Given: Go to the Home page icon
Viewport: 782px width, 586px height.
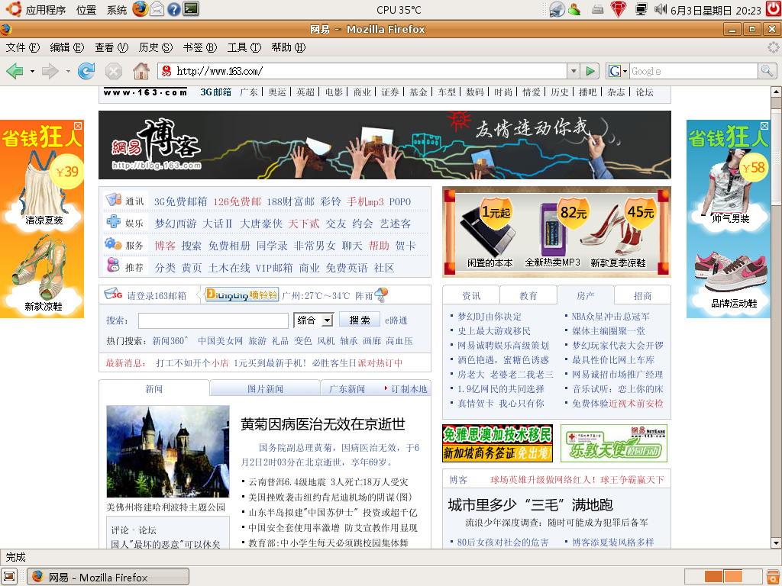Looking at the screenshot, I should pos(141,71).
